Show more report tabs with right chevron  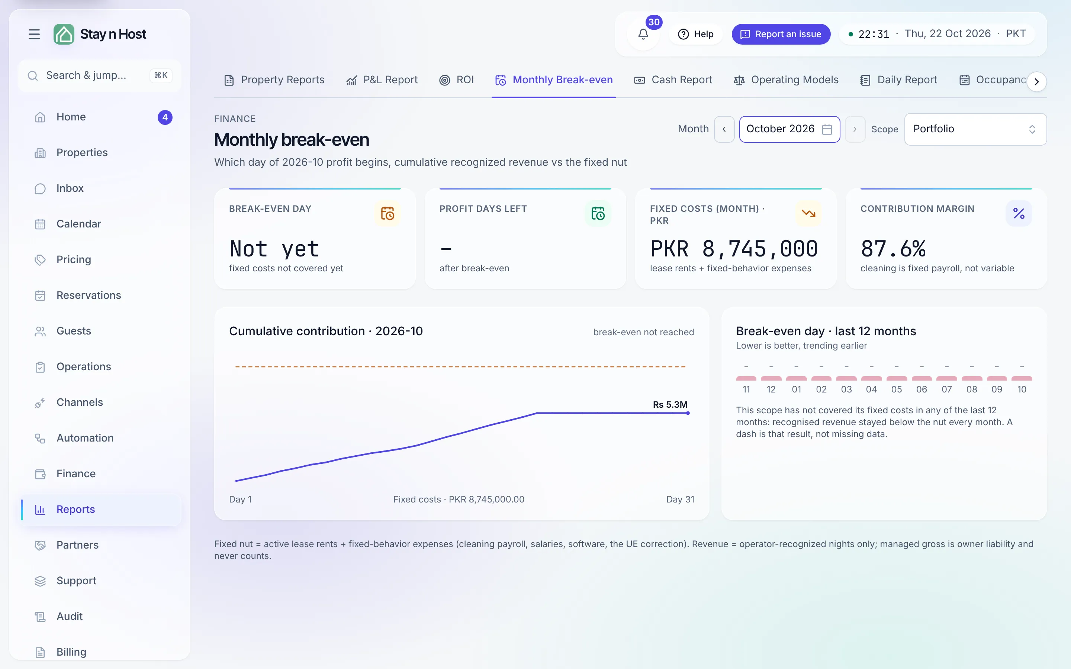click(x=1036, y=81)
